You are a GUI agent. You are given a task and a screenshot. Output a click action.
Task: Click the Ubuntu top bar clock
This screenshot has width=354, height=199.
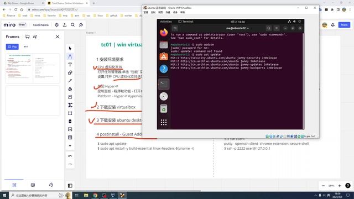click(237, 22)
